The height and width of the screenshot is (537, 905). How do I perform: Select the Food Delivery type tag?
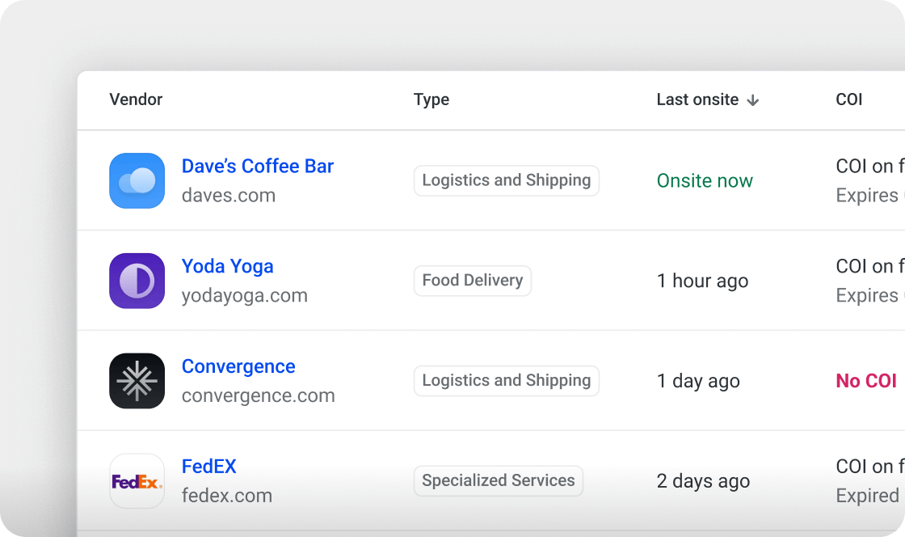[472, 281]
